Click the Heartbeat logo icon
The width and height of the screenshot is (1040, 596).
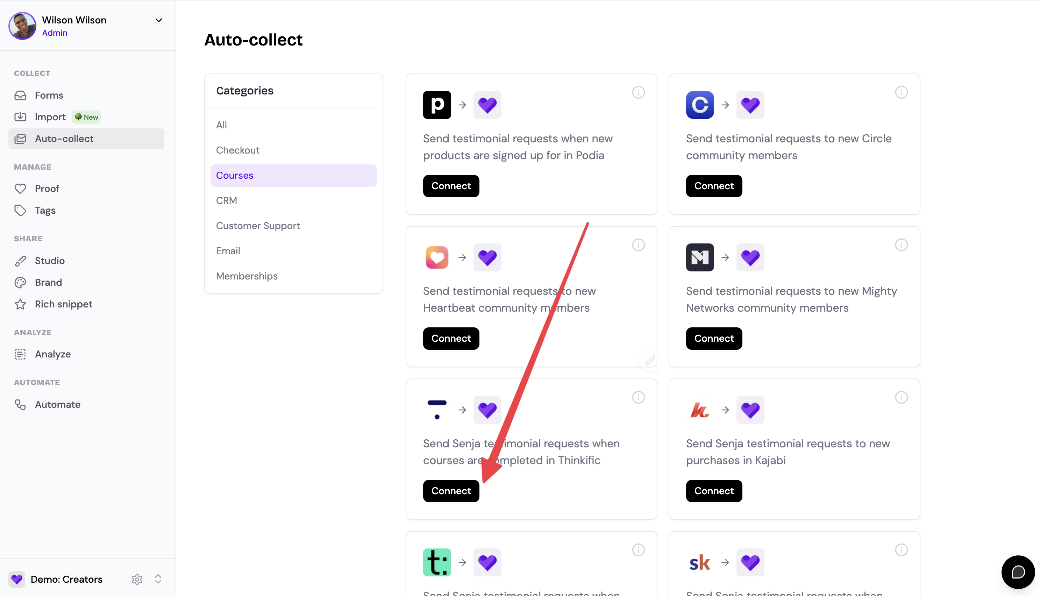[437, 257]
